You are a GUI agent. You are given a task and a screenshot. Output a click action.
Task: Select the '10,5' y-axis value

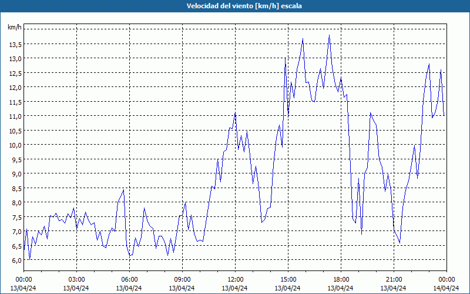[15, 131]
